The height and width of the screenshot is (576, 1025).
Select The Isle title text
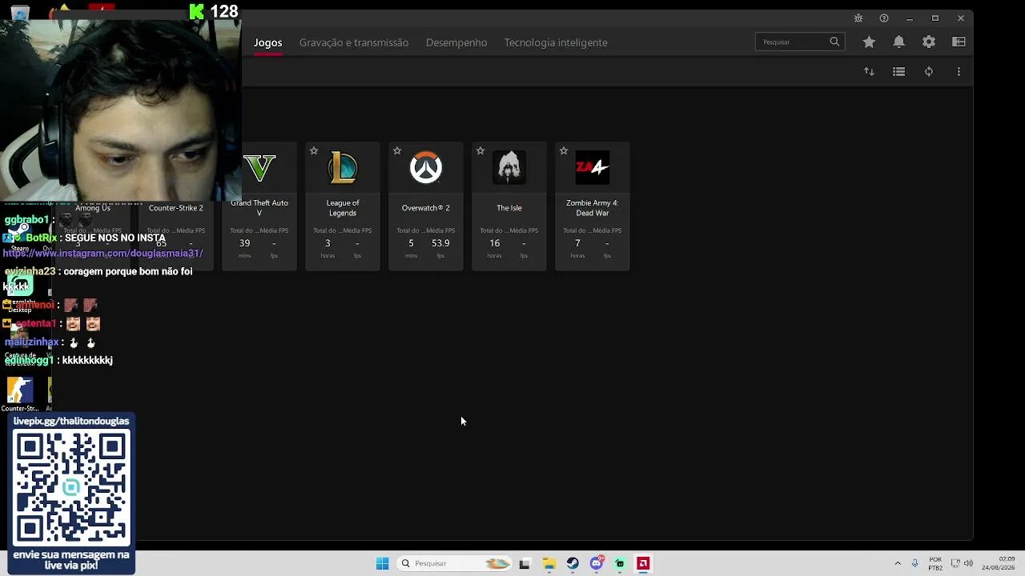509,208
